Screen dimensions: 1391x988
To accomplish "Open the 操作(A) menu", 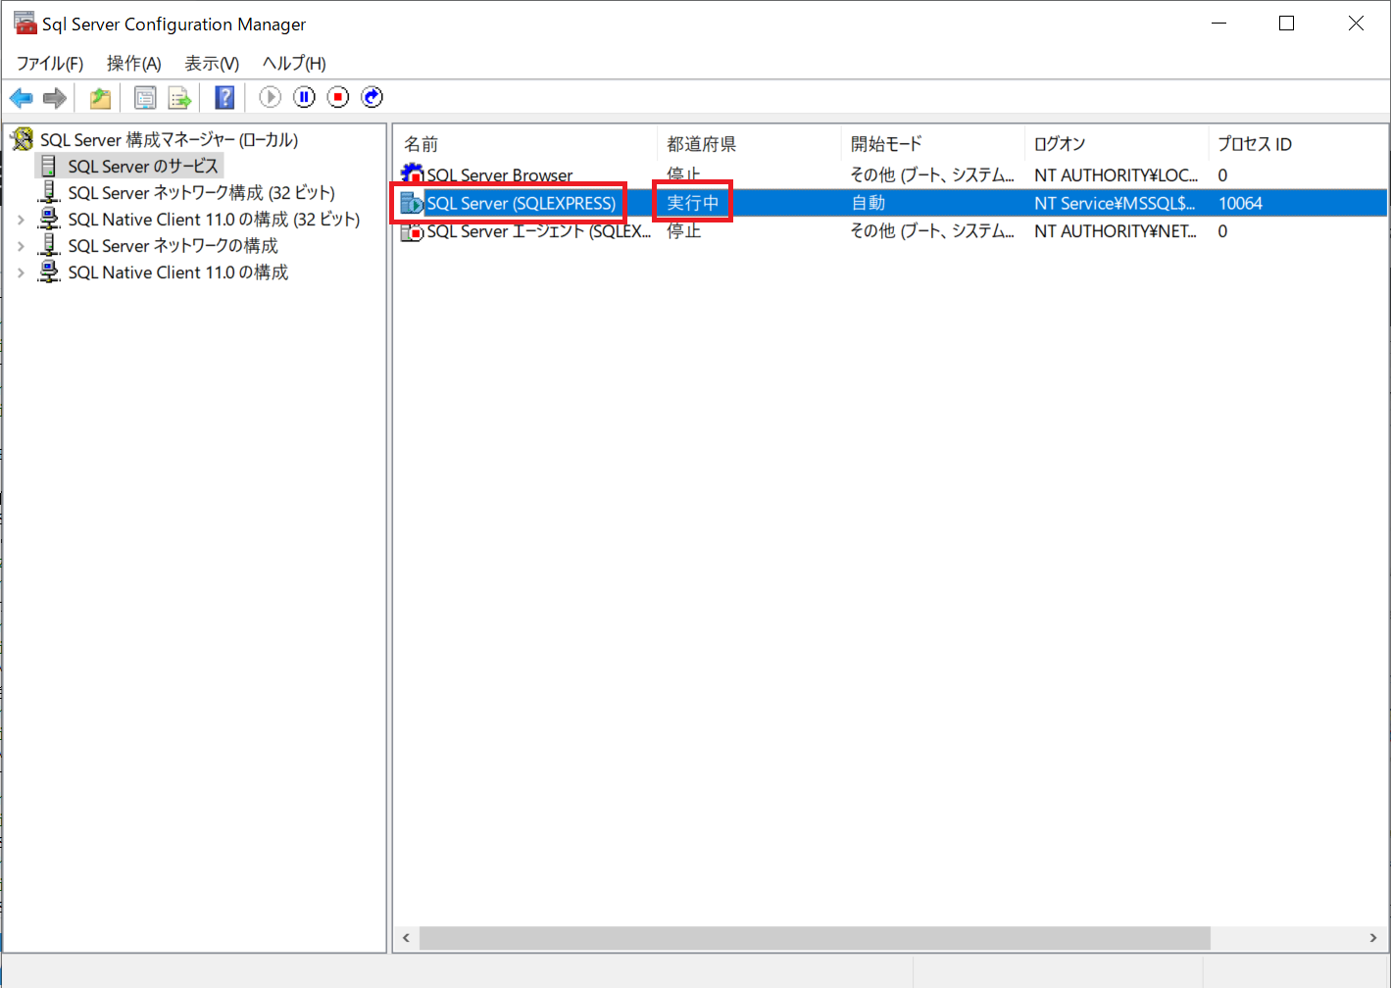I will [134, 64].
